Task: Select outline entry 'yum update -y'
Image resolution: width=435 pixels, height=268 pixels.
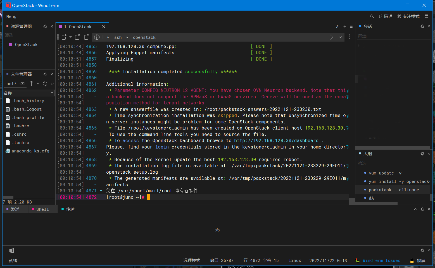Action: point(385,173)
